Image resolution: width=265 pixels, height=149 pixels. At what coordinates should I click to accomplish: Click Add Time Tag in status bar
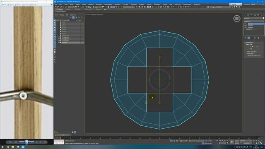coord(208,143)
